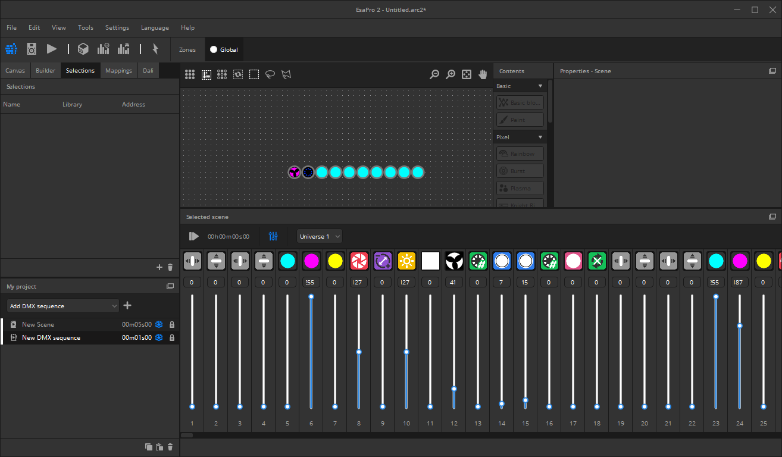Click the lightning bolt icon in top toolbar

tap(155, 49)
